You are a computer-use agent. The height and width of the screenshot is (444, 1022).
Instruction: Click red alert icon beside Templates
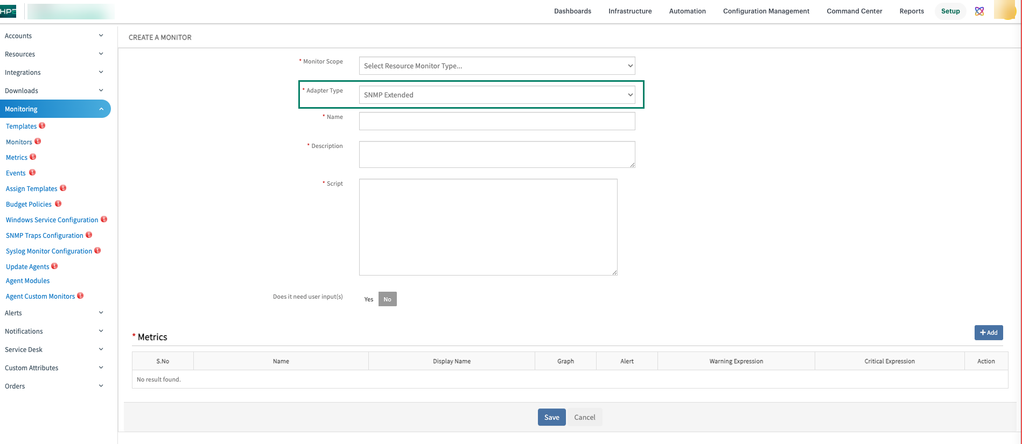coord(42,126)
